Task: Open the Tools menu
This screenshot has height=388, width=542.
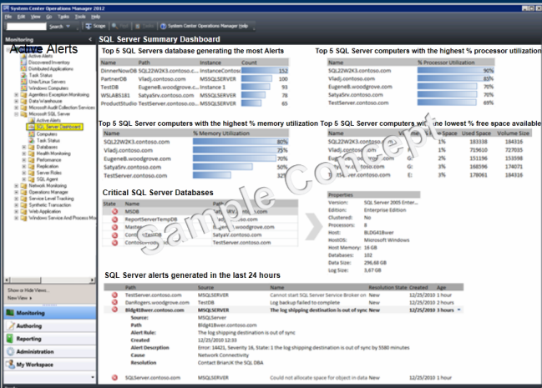Action: click(x=80, y=17)
